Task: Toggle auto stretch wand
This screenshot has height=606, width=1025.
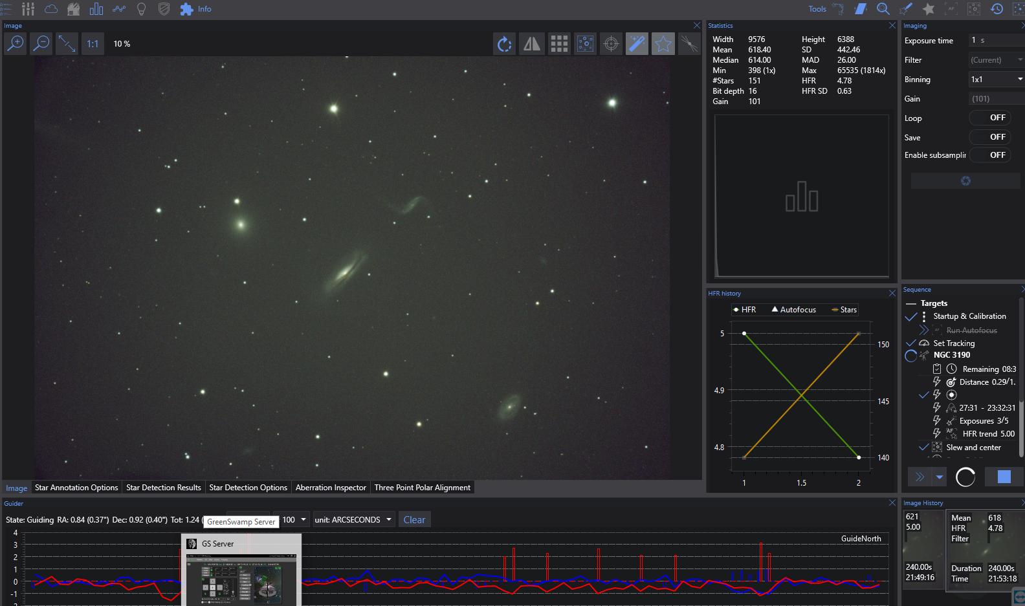Action: click(x=637, y=44)
